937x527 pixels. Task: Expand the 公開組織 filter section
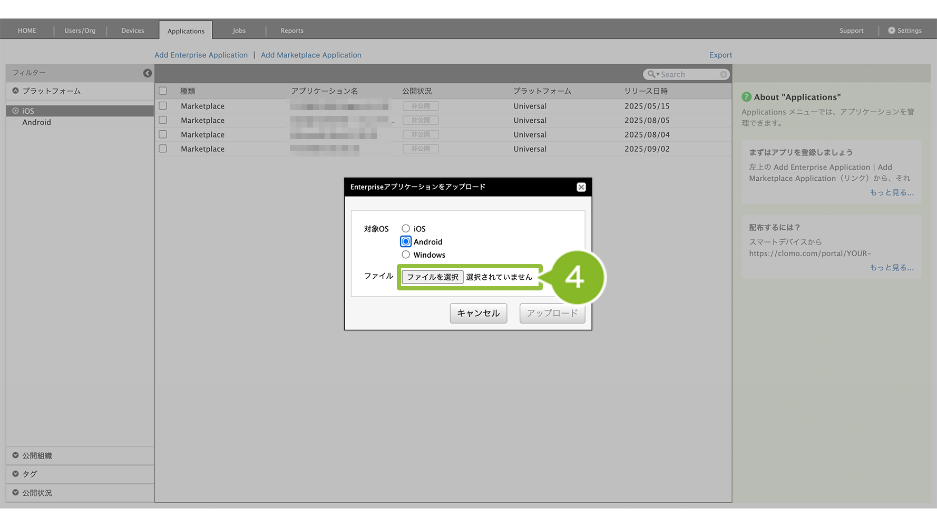pyautogui.click(x=16, y=455)
